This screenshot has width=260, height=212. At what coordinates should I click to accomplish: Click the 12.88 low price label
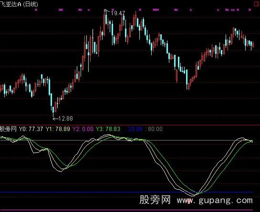click(65, 119)
